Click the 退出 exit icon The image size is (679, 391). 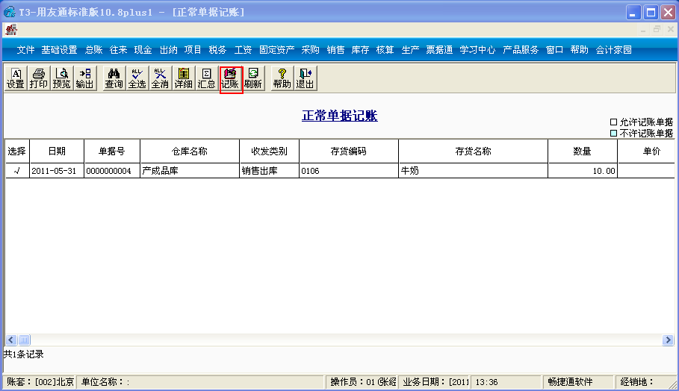click(306, 78)
